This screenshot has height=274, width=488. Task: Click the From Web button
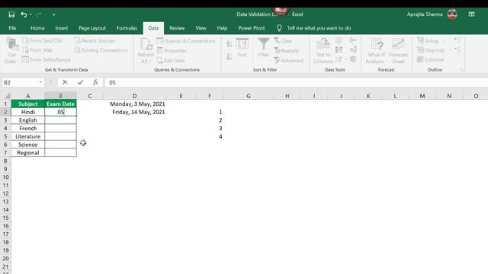tap(37, 50)
